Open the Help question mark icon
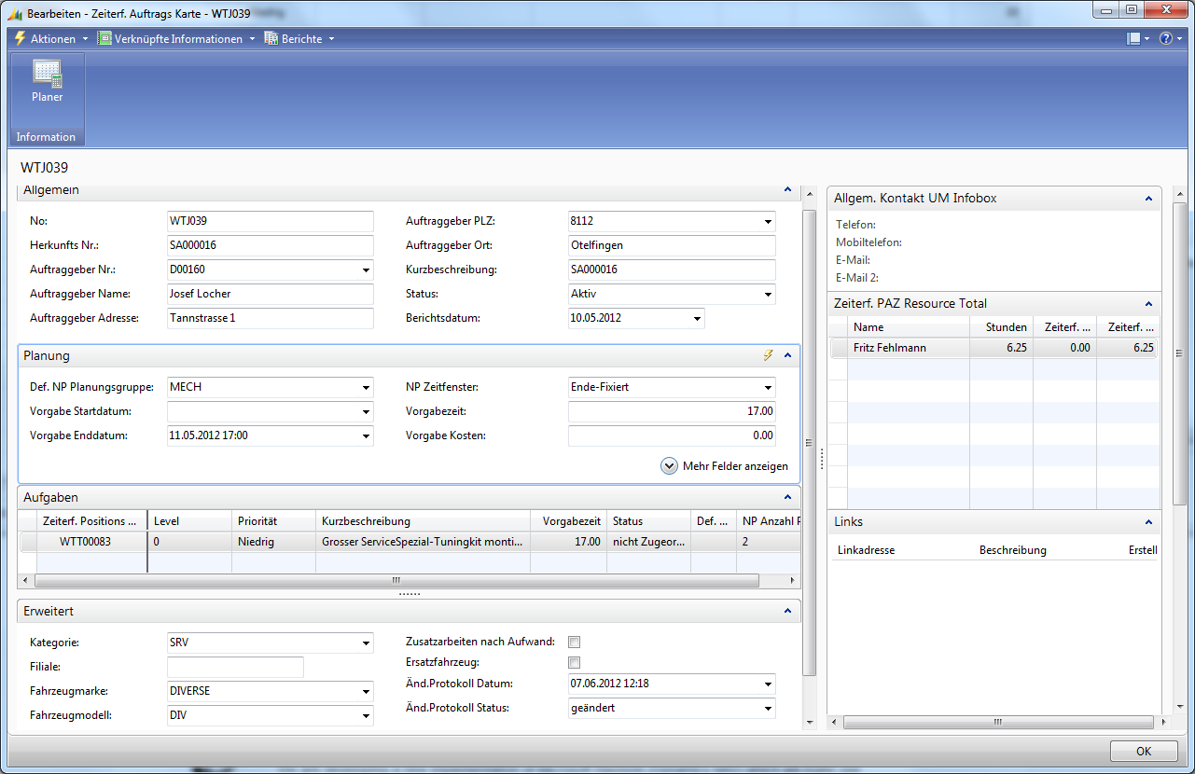This screenshot has width=1195, height=774. pos(1165,38)
